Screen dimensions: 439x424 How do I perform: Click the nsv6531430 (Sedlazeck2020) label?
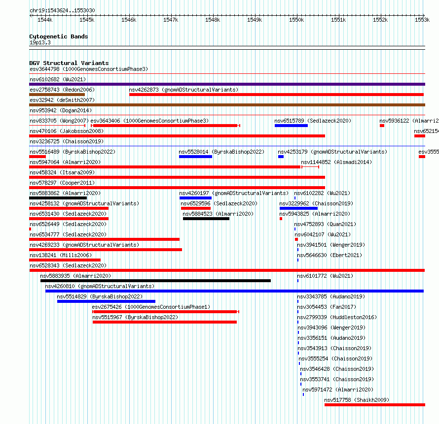click(x=68, y=214)
